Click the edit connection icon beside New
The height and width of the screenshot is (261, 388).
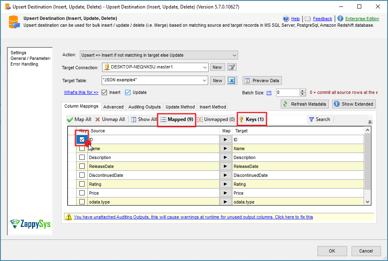232,67
